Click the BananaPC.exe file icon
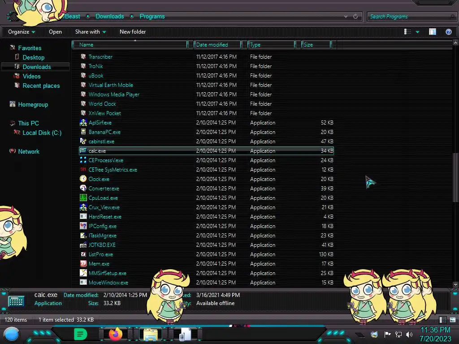This screenshot has height=344, width=459. [83, 132]
